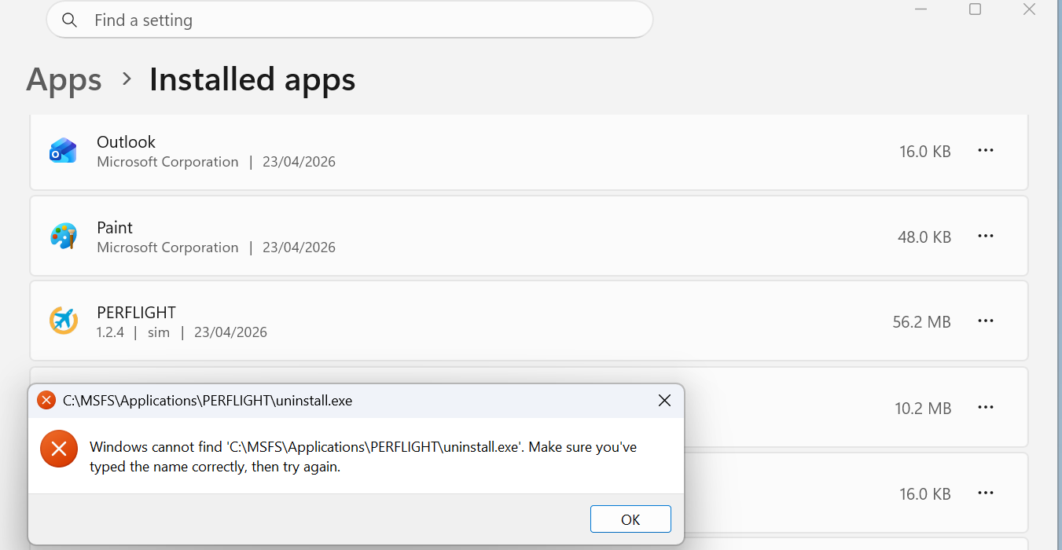Screen dimensions: 1062x550
Task: Open the PERFLIGHT more options menu
Action: pyautogui.click(x=986, y=321)
